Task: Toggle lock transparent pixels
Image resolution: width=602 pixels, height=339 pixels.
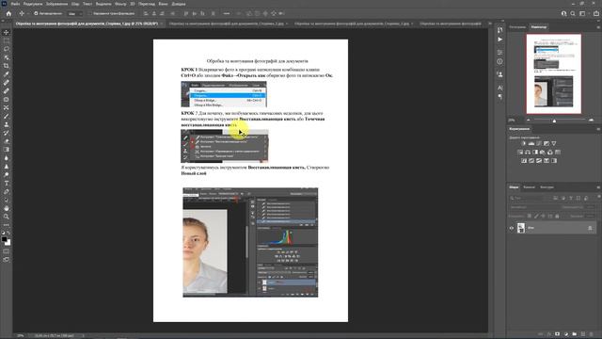Action: (530, 216)
